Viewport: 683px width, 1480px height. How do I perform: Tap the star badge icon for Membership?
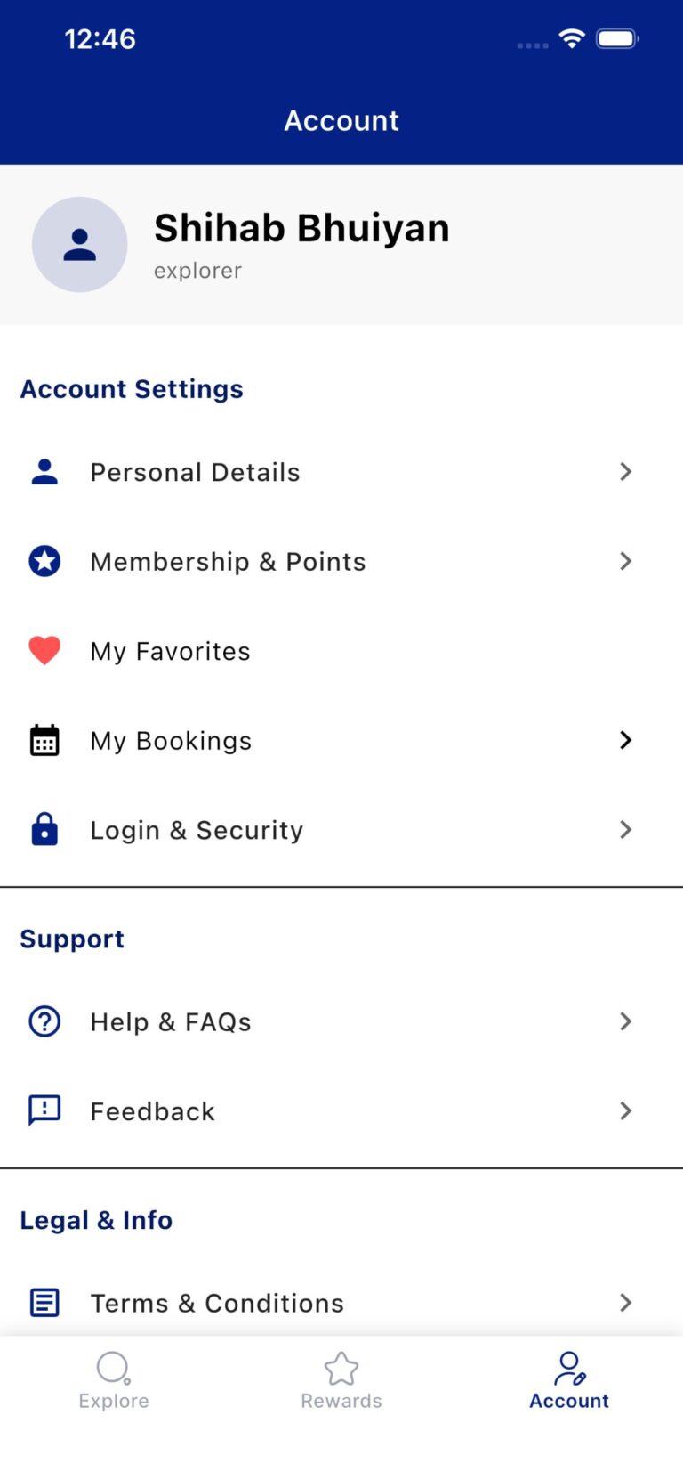[x=44, y=561]
